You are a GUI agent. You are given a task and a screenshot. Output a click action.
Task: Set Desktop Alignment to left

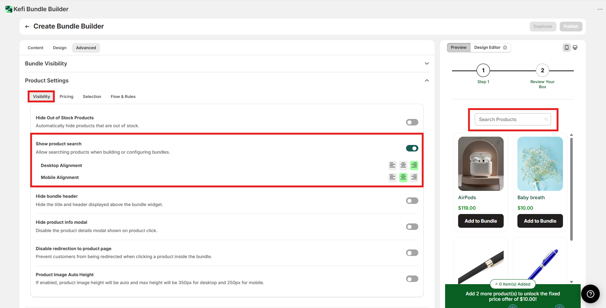[x=392, y=165]
